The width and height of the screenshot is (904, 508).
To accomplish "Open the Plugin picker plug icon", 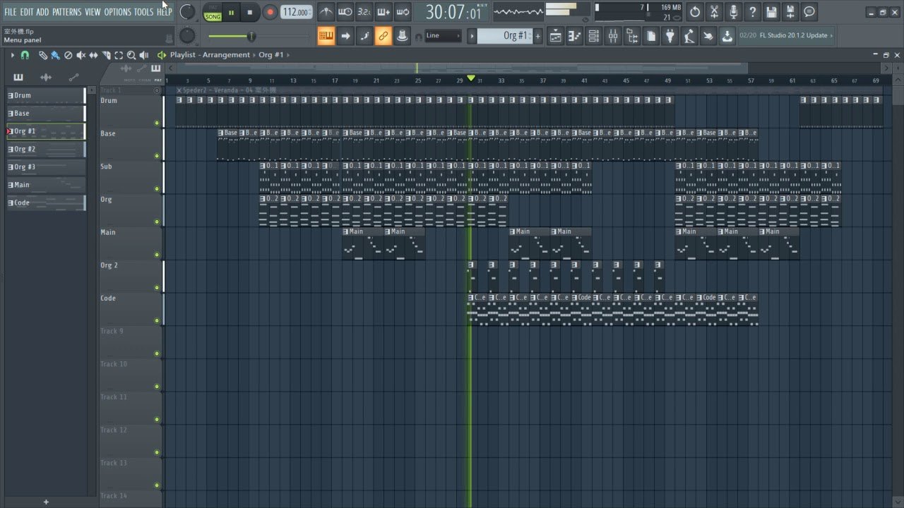I will tap(670, 36).
